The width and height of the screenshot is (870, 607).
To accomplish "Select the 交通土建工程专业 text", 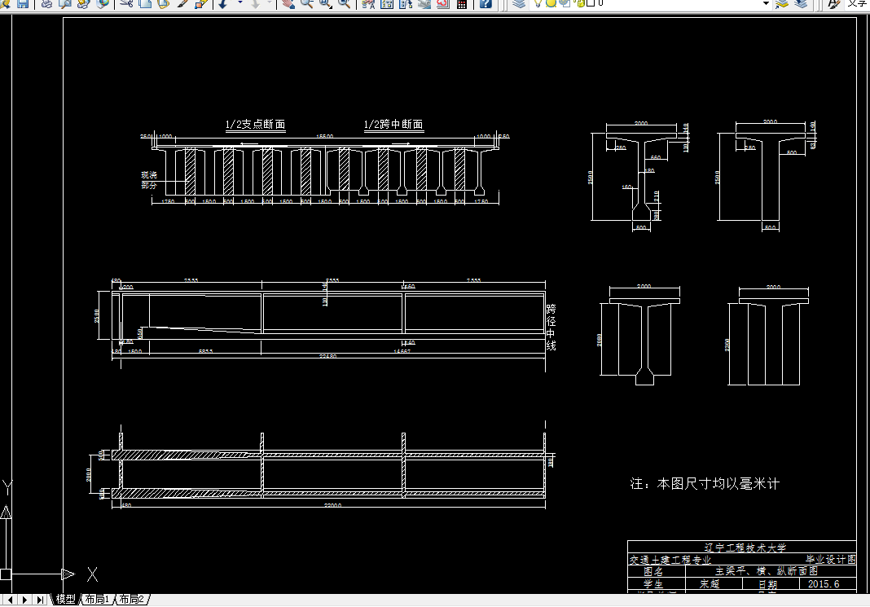I will 670,560.
